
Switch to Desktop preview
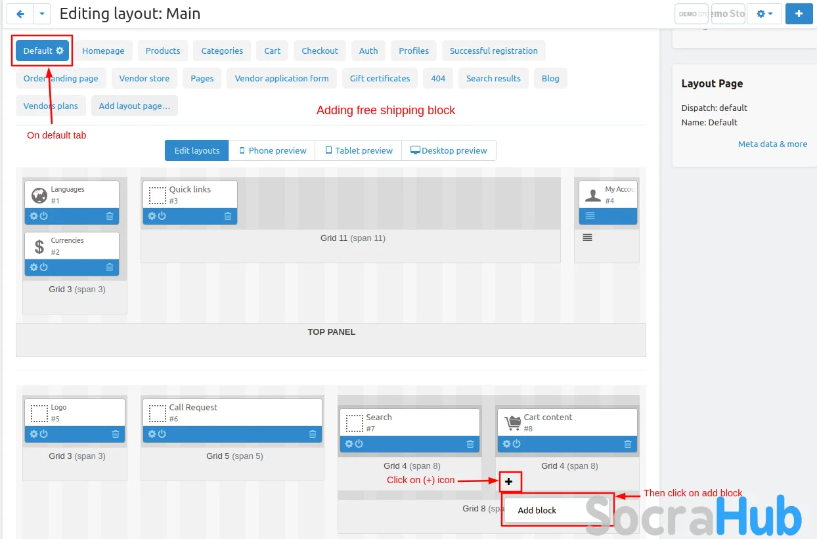pyautogui.click(x=449, y=150)
